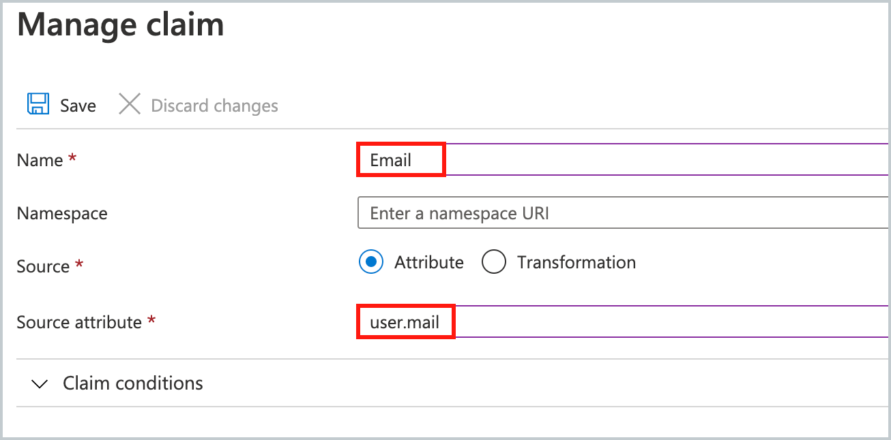
Task: Select the Transformation radio button
Action: click(x=493, y=262)
